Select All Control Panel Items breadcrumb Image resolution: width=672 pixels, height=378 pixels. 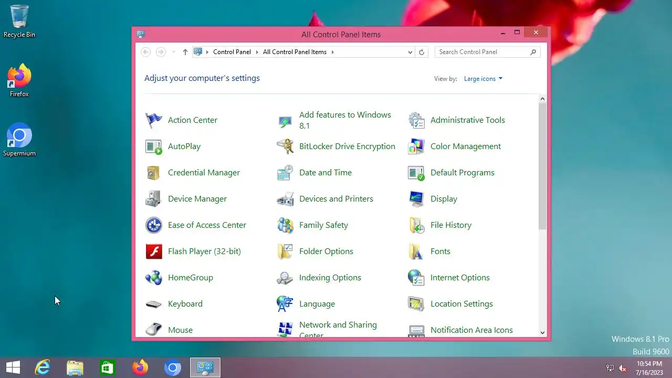click(x=295, y=52)
